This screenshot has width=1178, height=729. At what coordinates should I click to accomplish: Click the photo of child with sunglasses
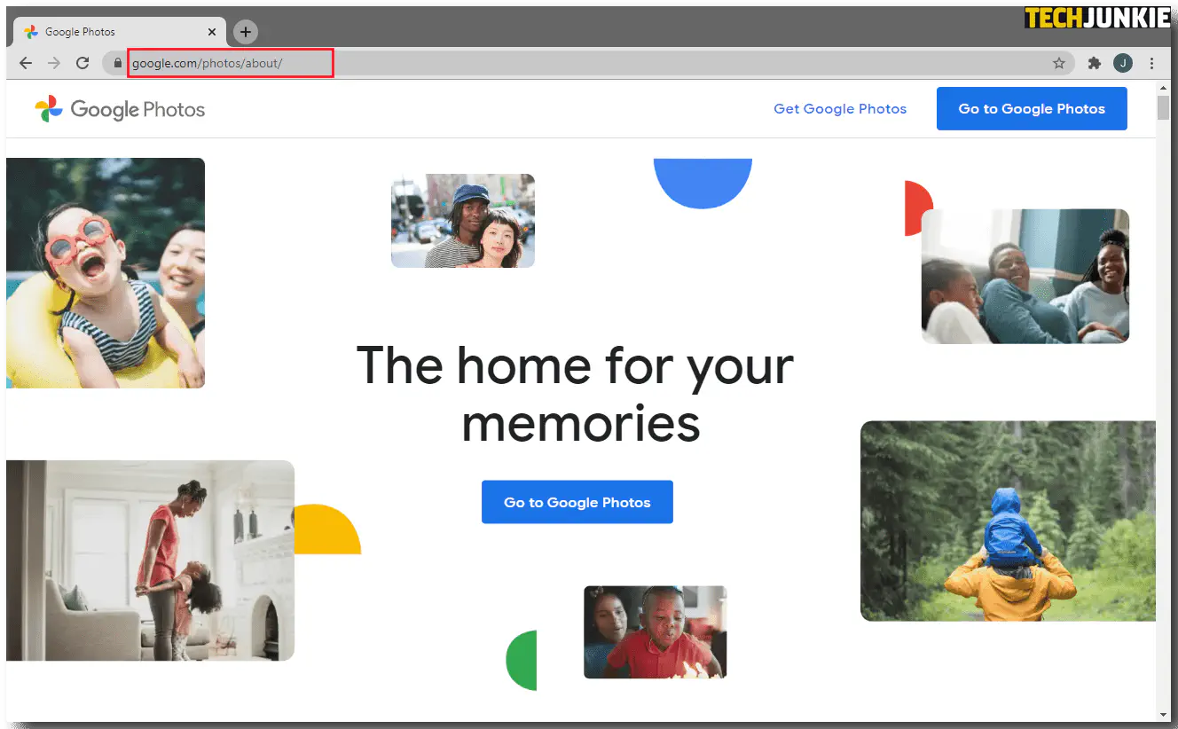pos(106,273)
